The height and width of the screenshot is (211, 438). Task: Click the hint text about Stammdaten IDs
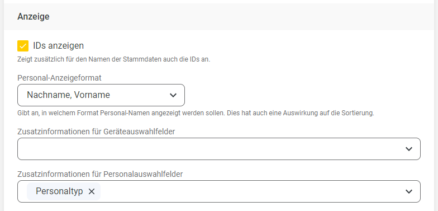pyautogui.click(x=114, y=59)
